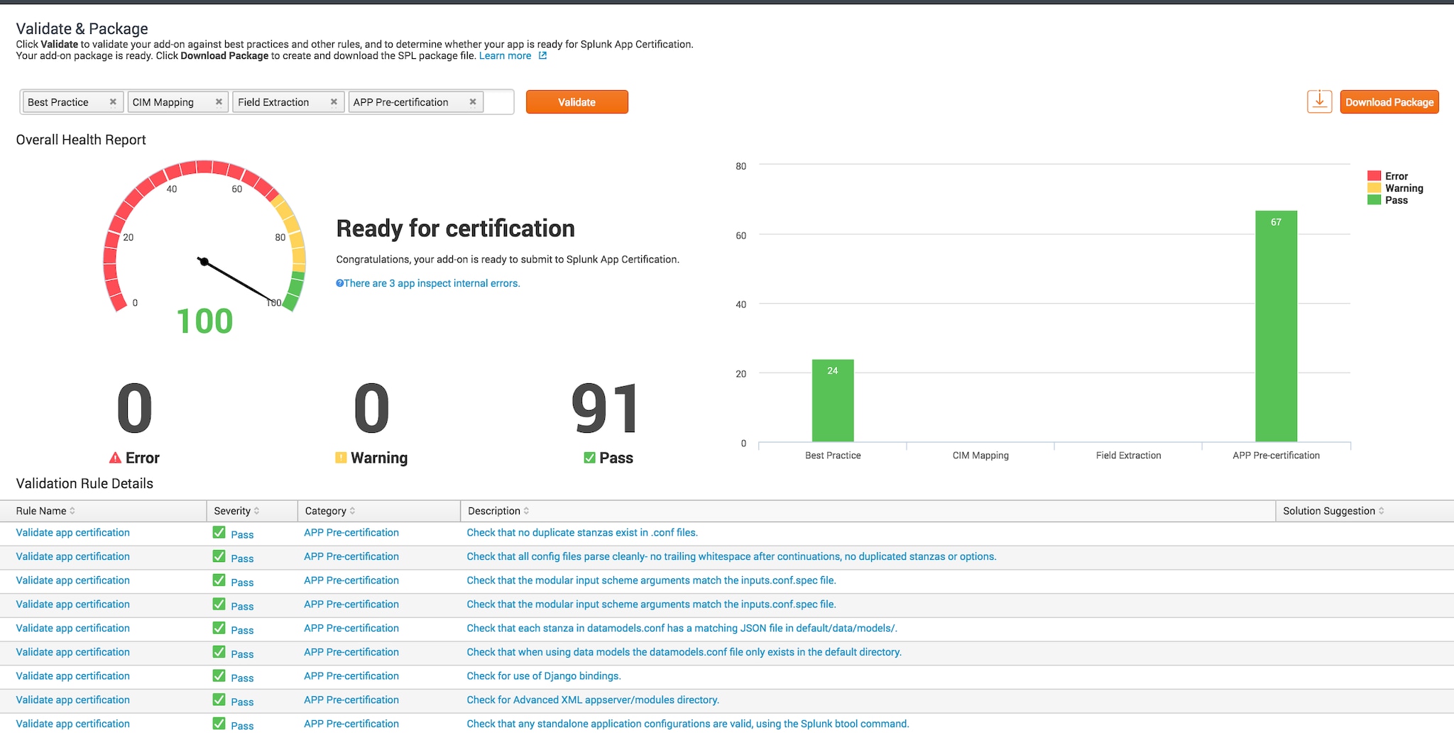Remove the CIM Mapping tag
This screenshot has height=733, width=1454.
point(219,102)
